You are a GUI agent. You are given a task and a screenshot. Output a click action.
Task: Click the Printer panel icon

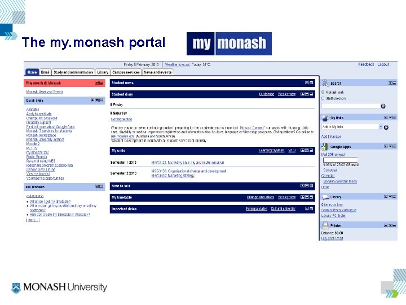pos(325,225)
